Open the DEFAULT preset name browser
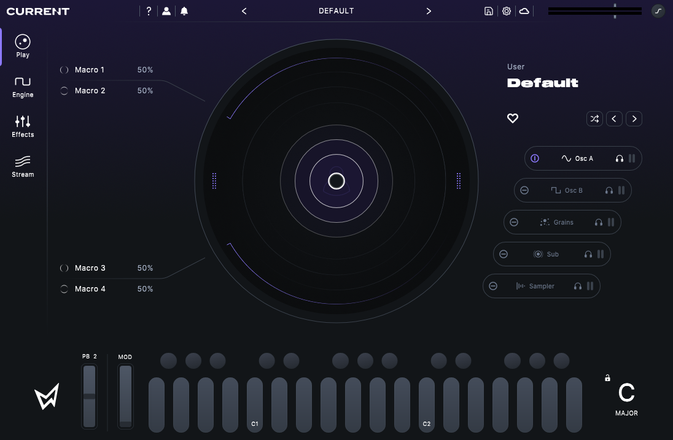673x440 pixels. [336, 11]
